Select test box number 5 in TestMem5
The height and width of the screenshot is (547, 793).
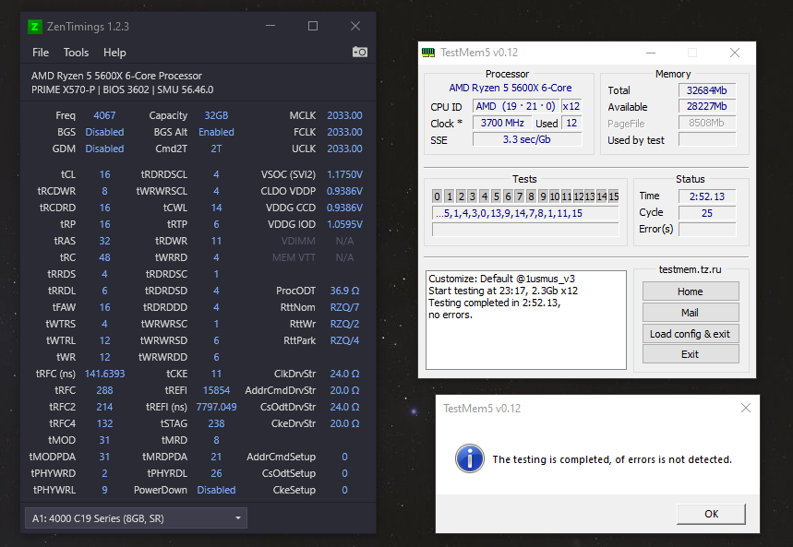tap(496, 196)
